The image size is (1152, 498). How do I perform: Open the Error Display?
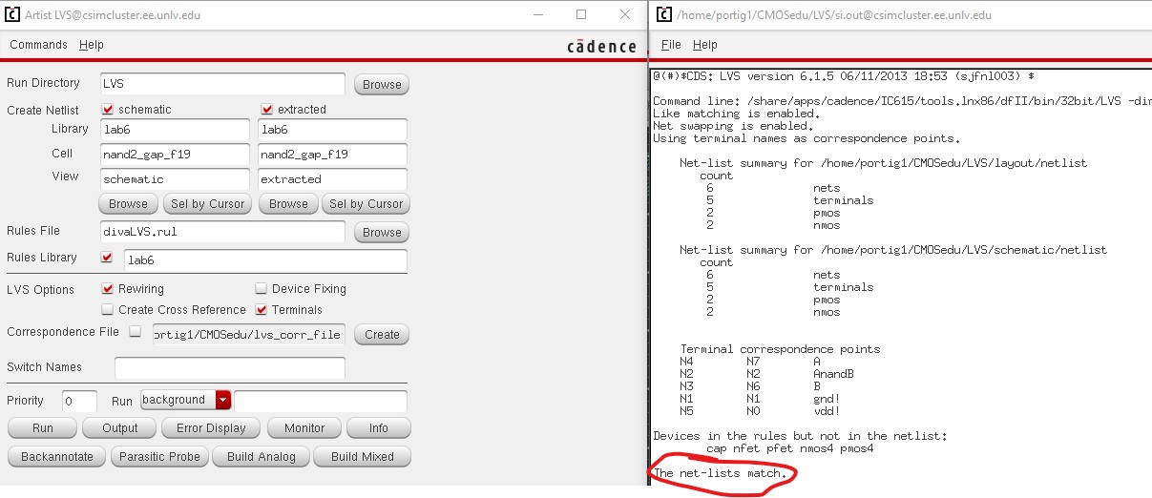tap(210, 428)
